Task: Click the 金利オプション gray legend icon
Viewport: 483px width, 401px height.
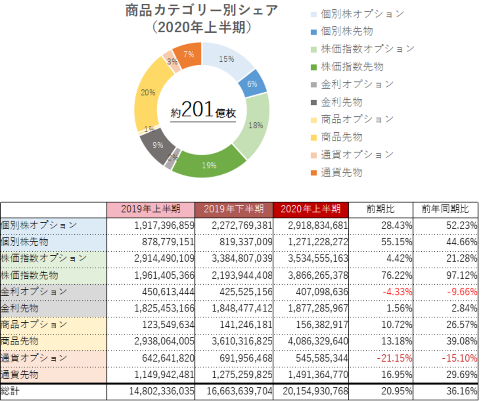Action: click(313, 84)
